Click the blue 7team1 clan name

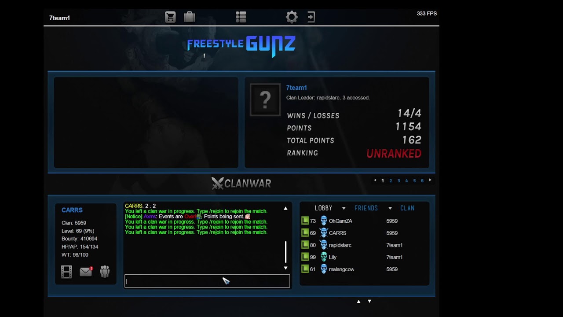[296, 88]
